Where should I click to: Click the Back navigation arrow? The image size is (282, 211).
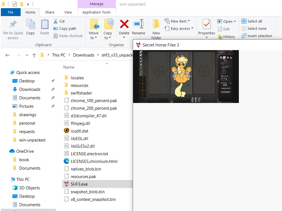click(x=8, y=55)
